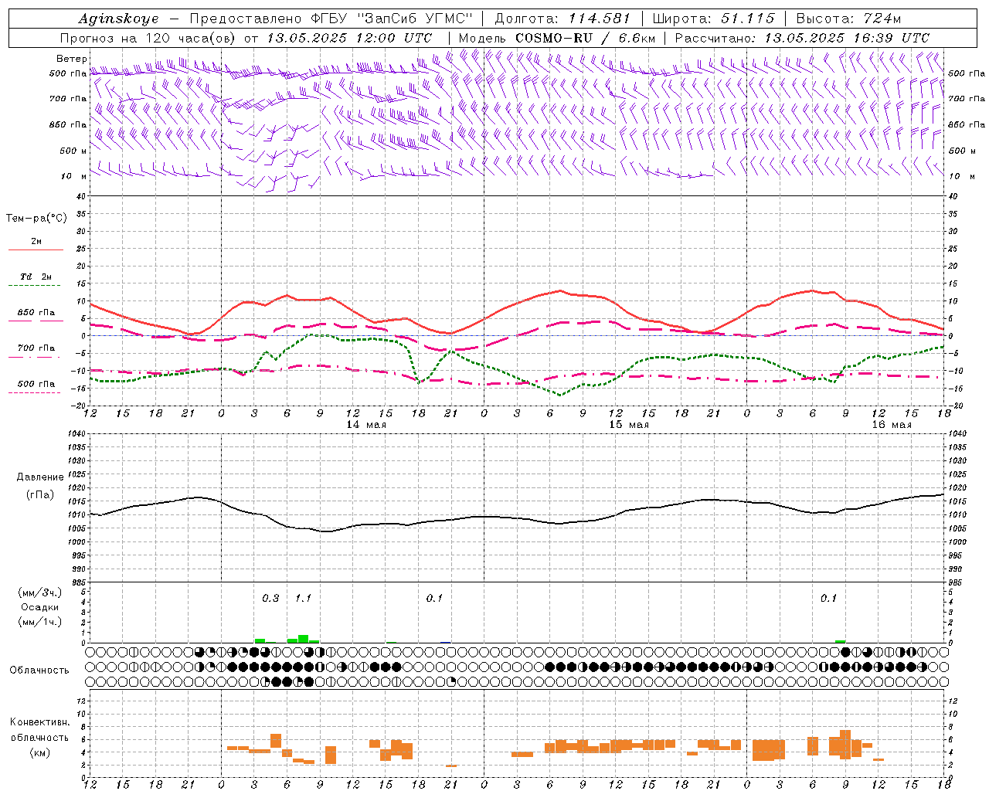The image size is (989, 791).
Task: Click the Тем-ра(°C) axis title
Action: [36, 219]
